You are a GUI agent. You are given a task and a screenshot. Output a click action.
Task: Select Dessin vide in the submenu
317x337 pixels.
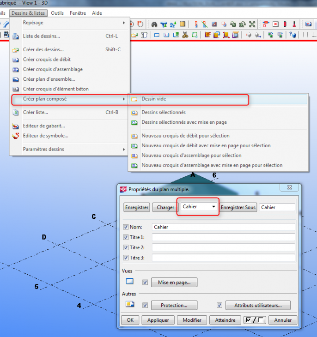(x=218, y=99)
